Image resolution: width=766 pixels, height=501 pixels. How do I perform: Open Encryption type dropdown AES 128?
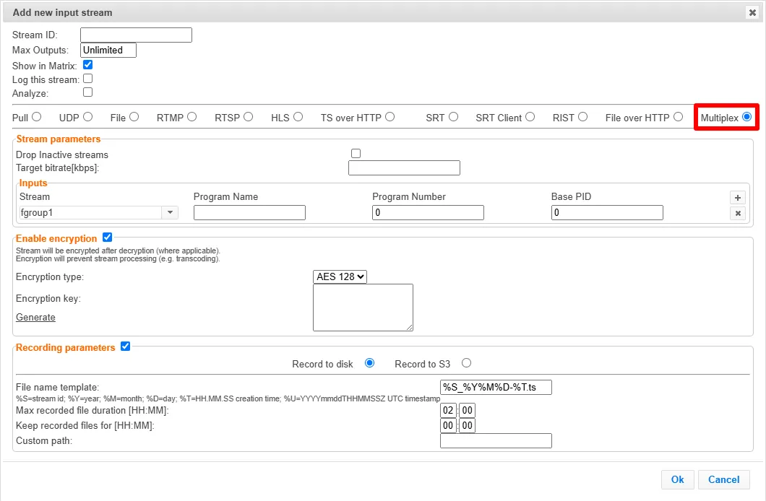click(340, 276)
